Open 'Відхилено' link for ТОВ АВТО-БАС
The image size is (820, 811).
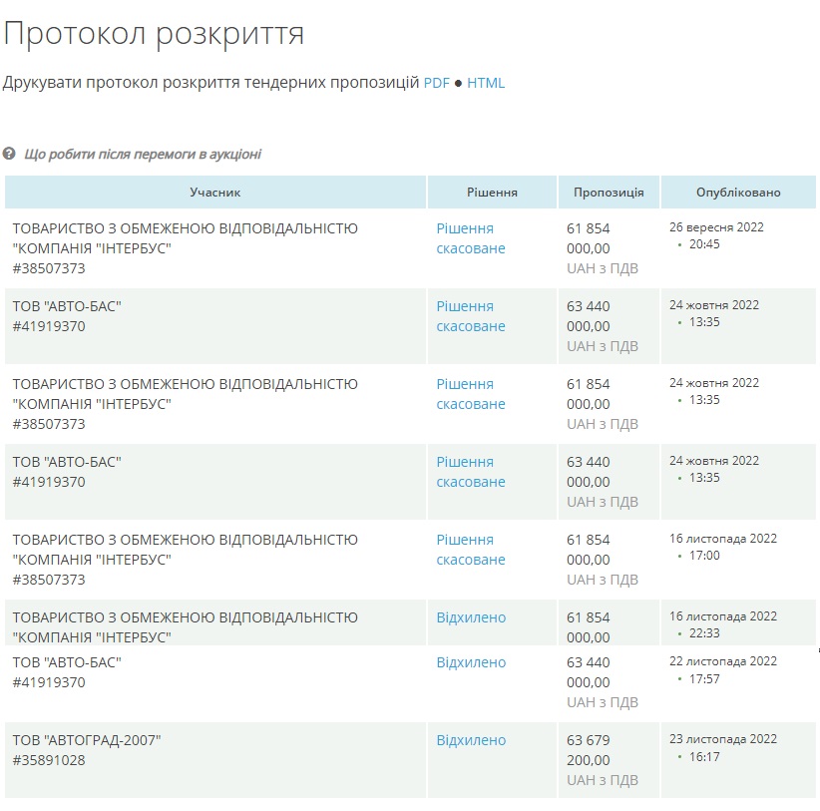pos(471,662)
